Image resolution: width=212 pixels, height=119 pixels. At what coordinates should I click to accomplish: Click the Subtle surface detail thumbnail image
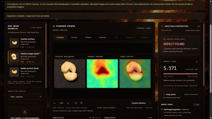tap(14, 72)
